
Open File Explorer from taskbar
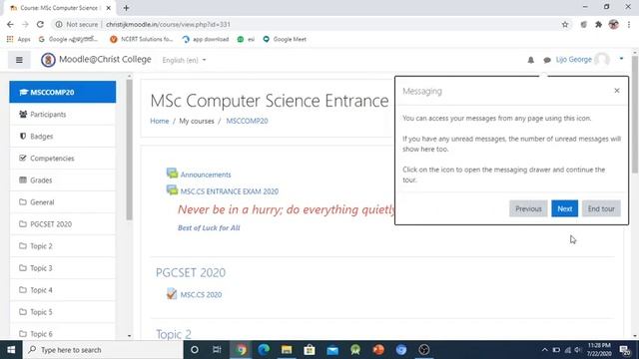(x=287, y=350)
